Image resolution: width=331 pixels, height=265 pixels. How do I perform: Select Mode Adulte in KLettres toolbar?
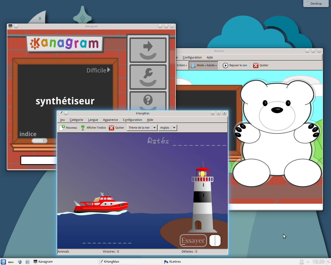(204, 65)
